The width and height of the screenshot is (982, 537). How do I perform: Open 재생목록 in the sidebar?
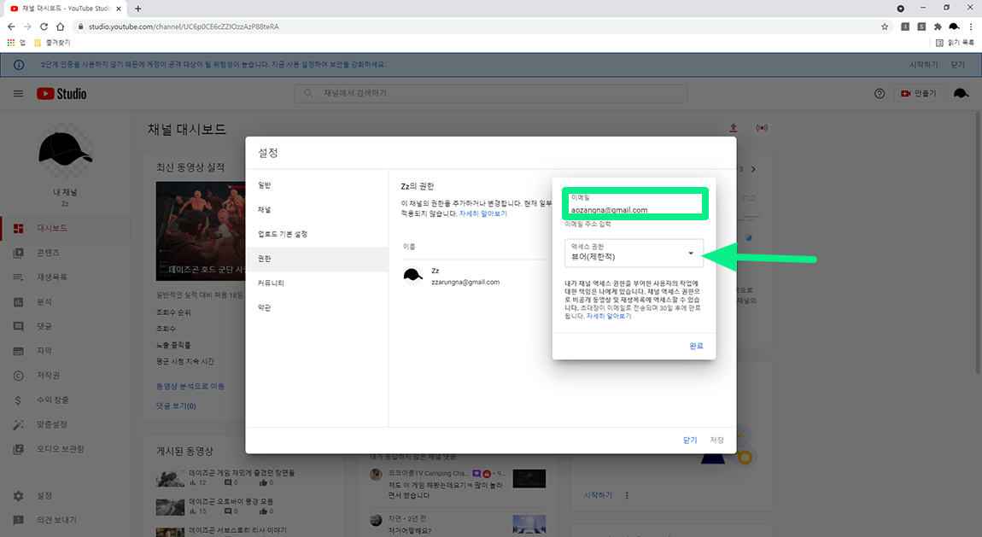point(65,277)
